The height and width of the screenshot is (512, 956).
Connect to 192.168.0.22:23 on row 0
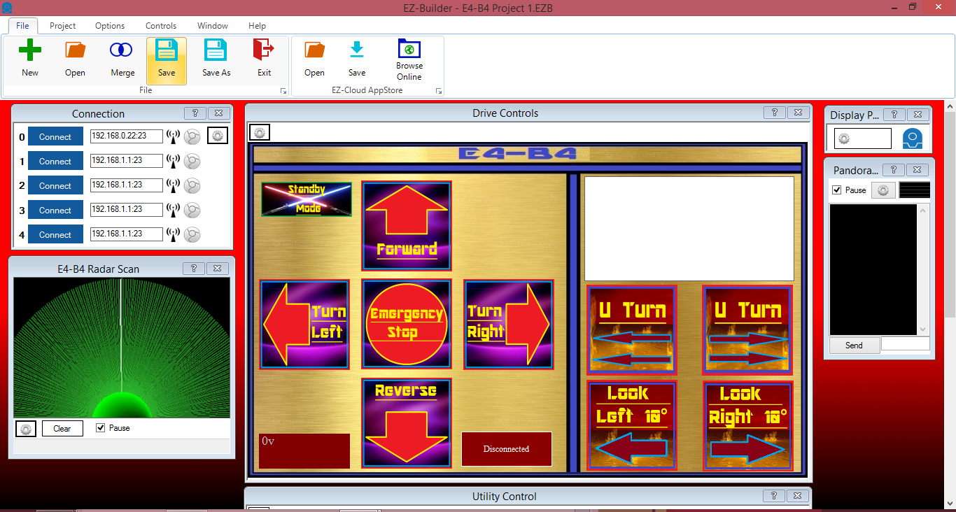click(55, 136)
